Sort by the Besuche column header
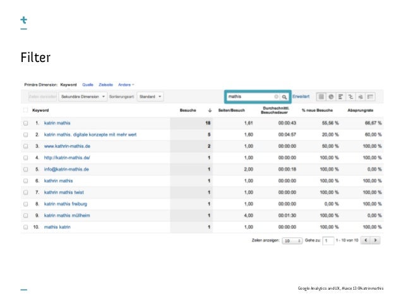The height and width of the screenshot is (303, 403). [187, 110]
